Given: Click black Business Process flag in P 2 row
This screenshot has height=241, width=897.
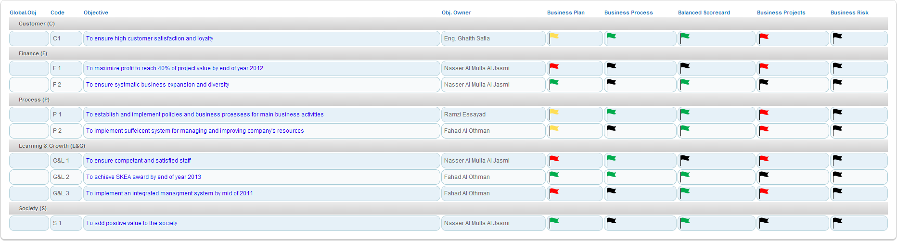Looking at the screenshot, I should tap(611, 129).
